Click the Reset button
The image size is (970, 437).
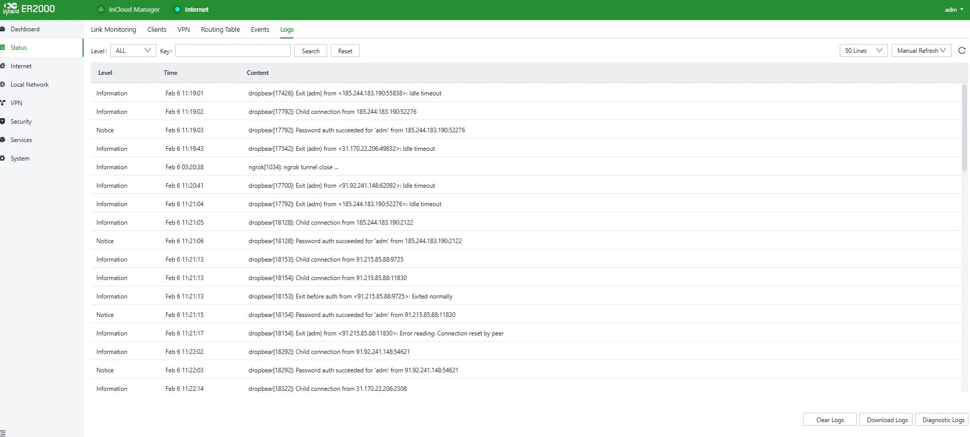pyautogui.click(x=345, y=51)
